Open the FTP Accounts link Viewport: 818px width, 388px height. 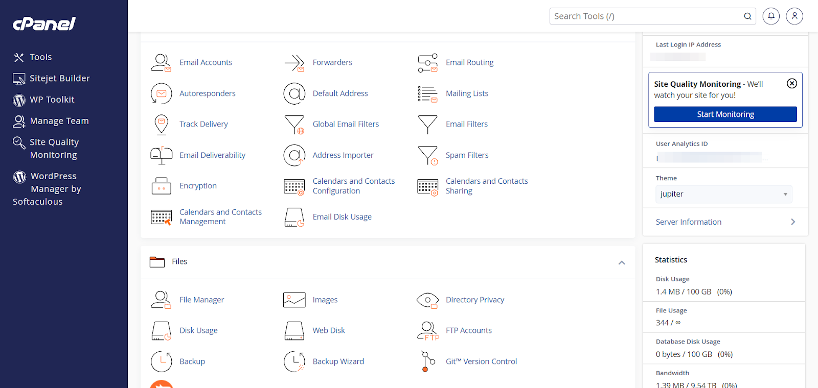tap(469, 331)
